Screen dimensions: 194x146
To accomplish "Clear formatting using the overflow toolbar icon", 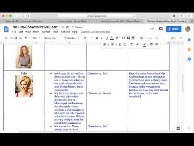I will 131,44.
